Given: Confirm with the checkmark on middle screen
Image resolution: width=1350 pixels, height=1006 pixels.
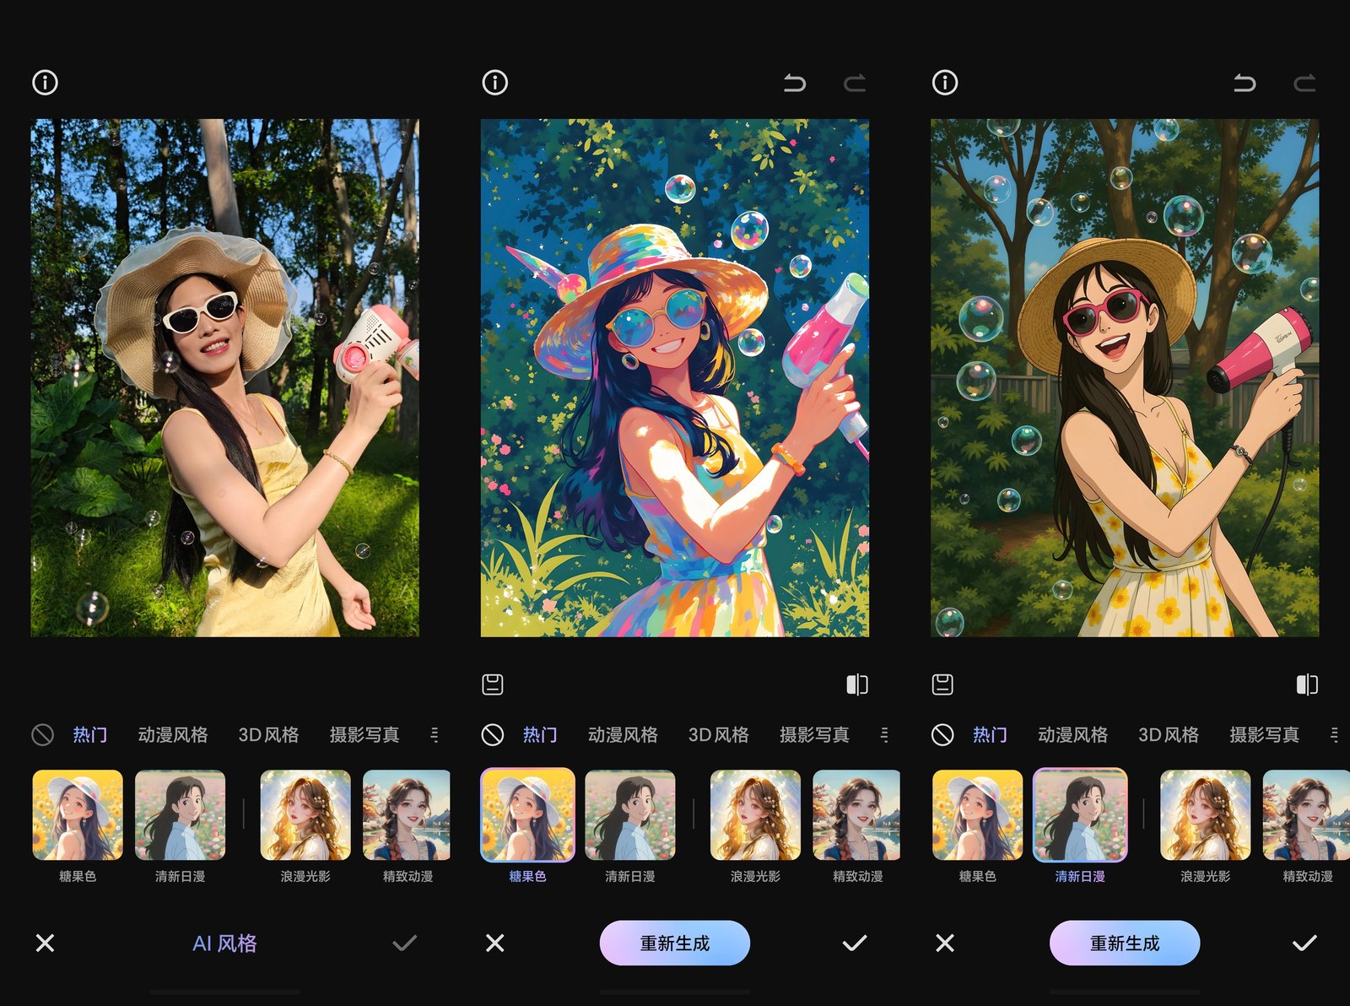Looking at the screenshot, I should [855, 943].
